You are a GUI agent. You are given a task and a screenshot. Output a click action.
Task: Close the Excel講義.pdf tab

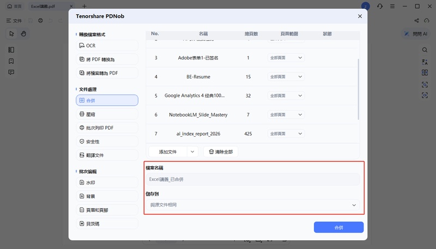(x=71, y=6)
